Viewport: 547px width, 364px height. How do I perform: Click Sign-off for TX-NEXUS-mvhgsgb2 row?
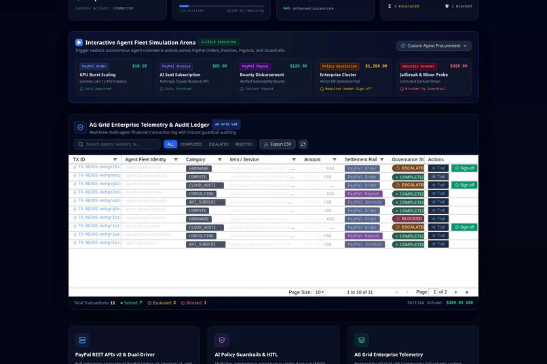[464, 185]
